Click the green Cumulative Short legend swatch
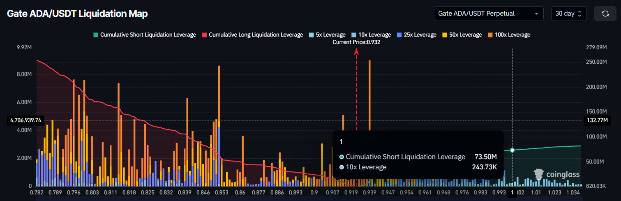The image size is (621, 201). [x=96, y=35]
